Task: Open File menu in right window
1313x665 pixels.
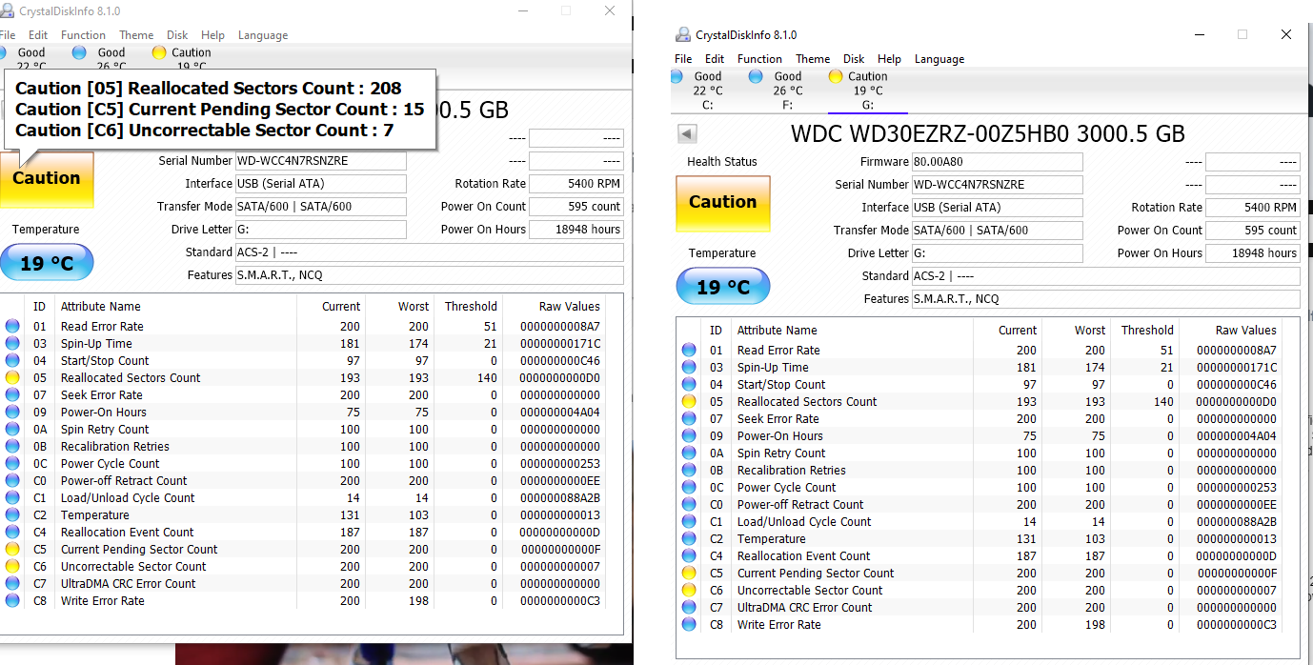Action: [683, 59]
